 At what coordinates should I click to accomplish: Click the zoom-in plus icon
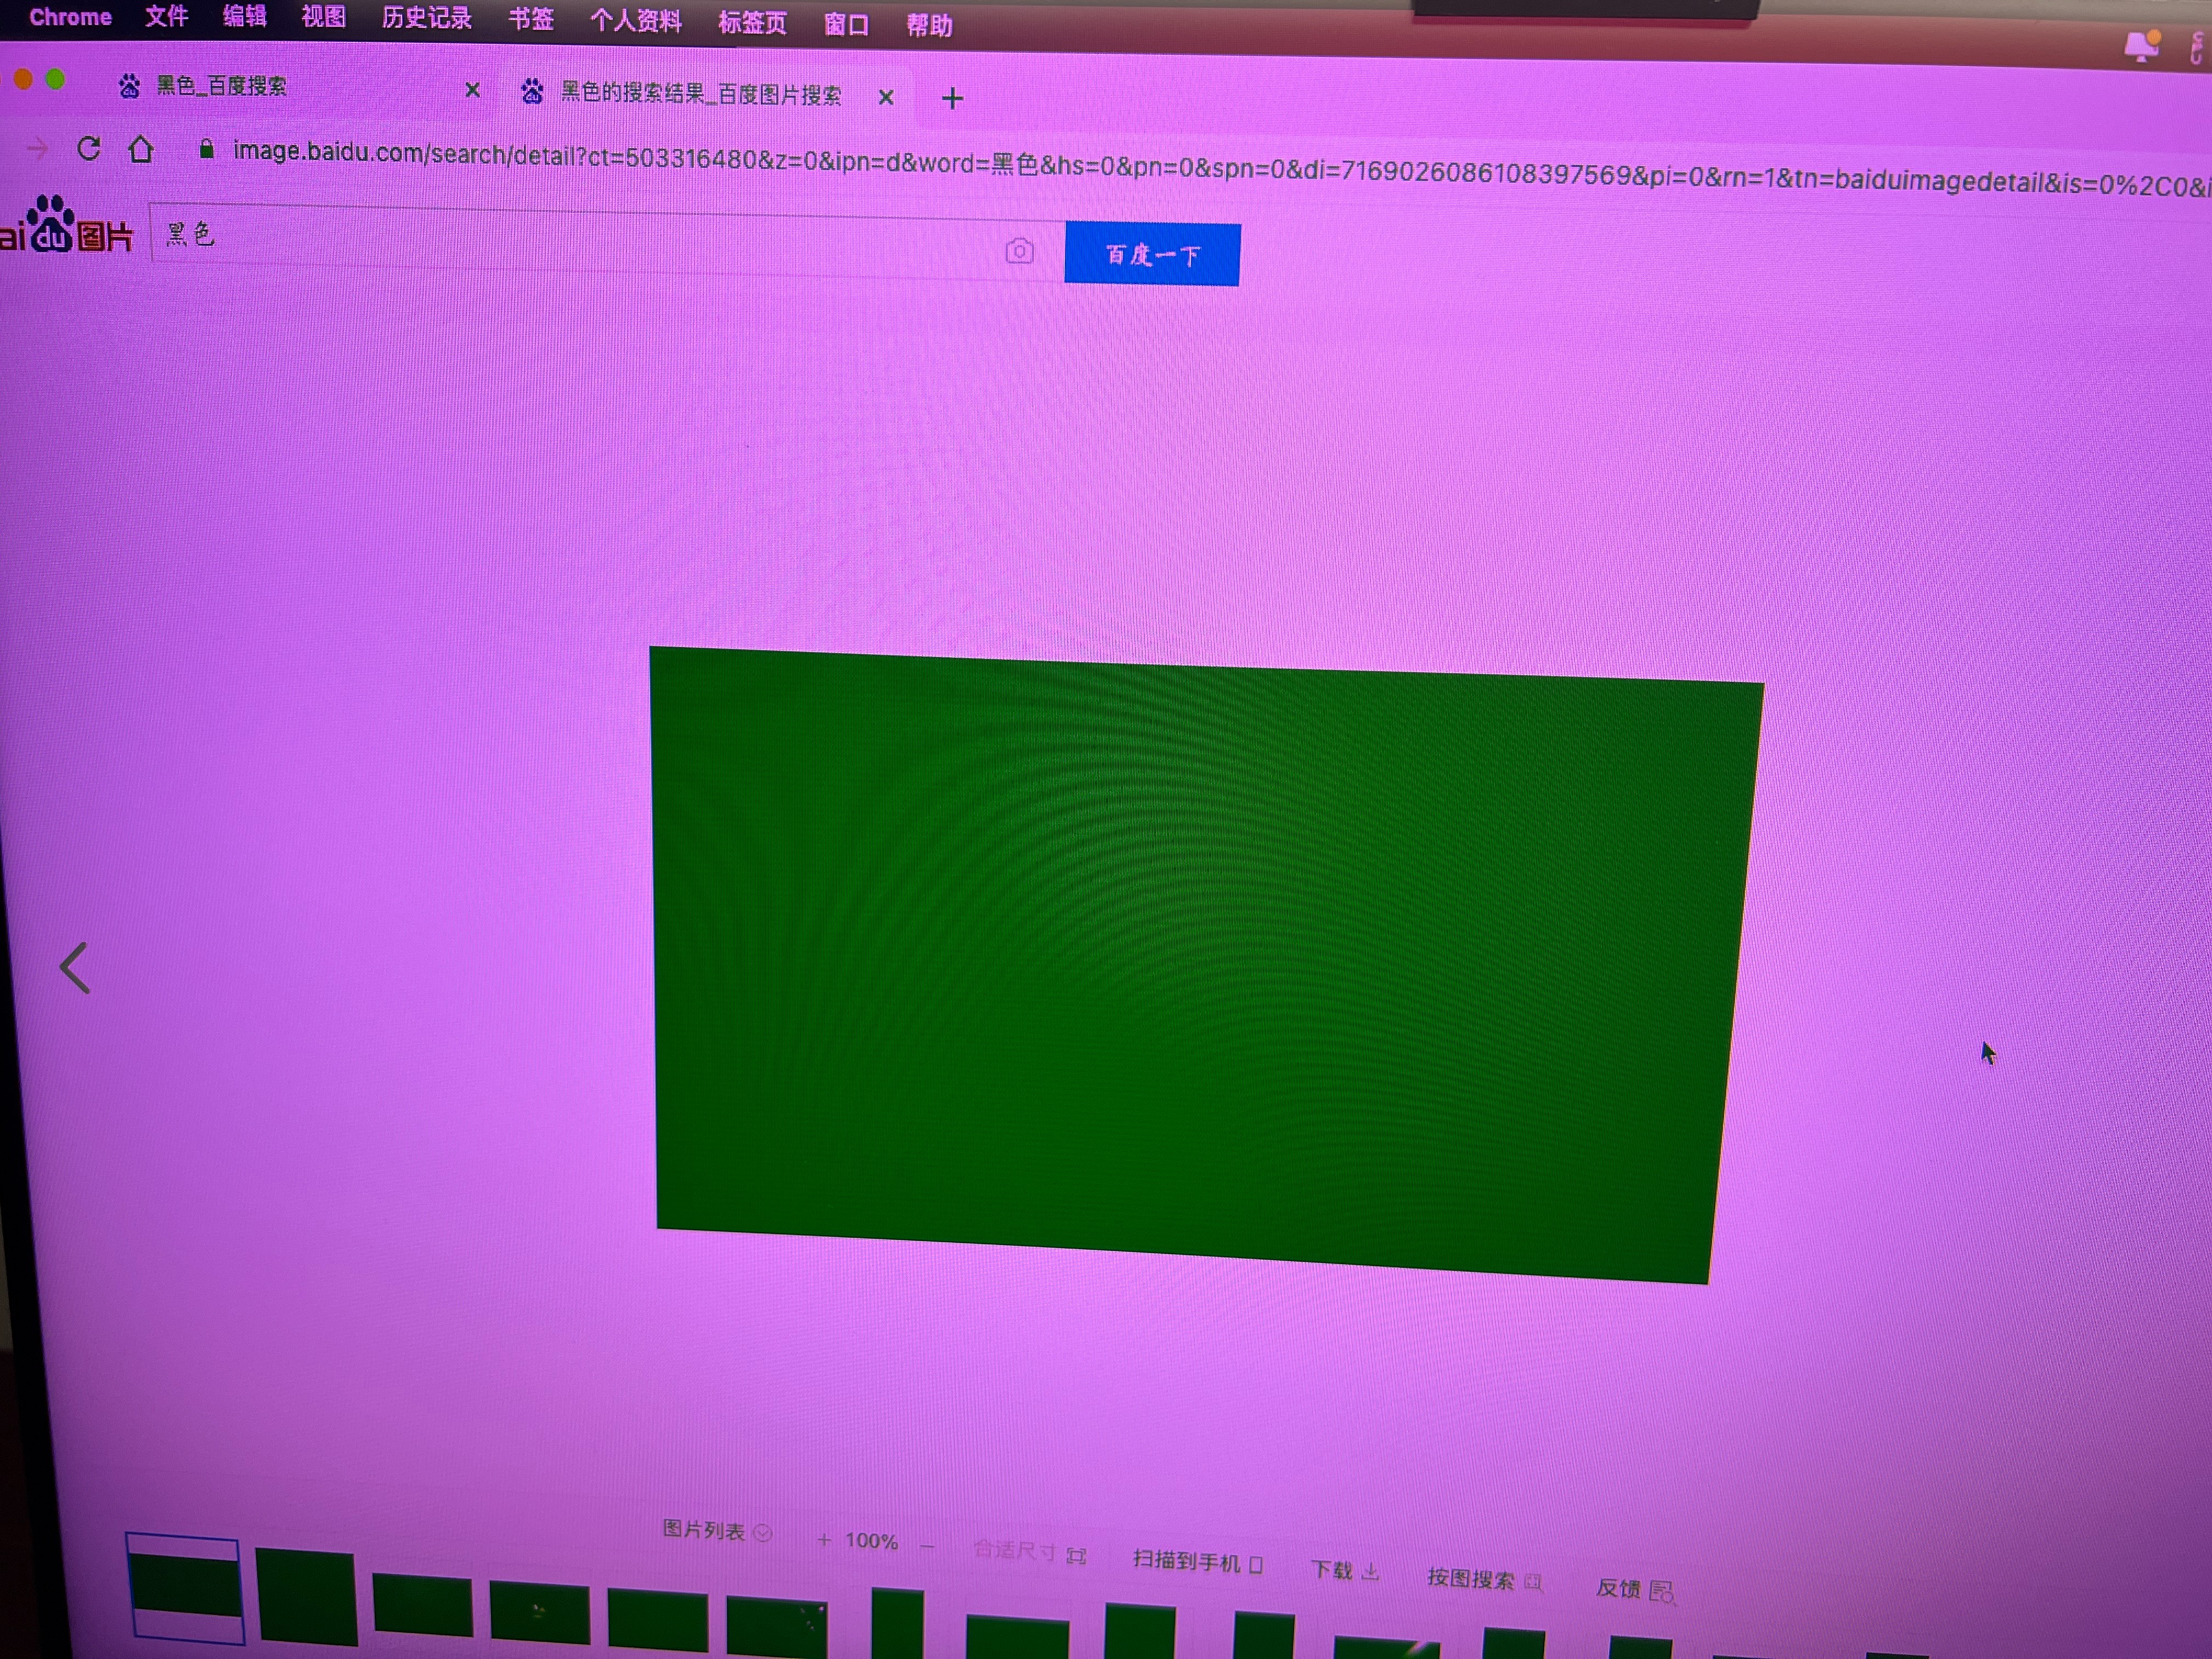[824, 1539]
